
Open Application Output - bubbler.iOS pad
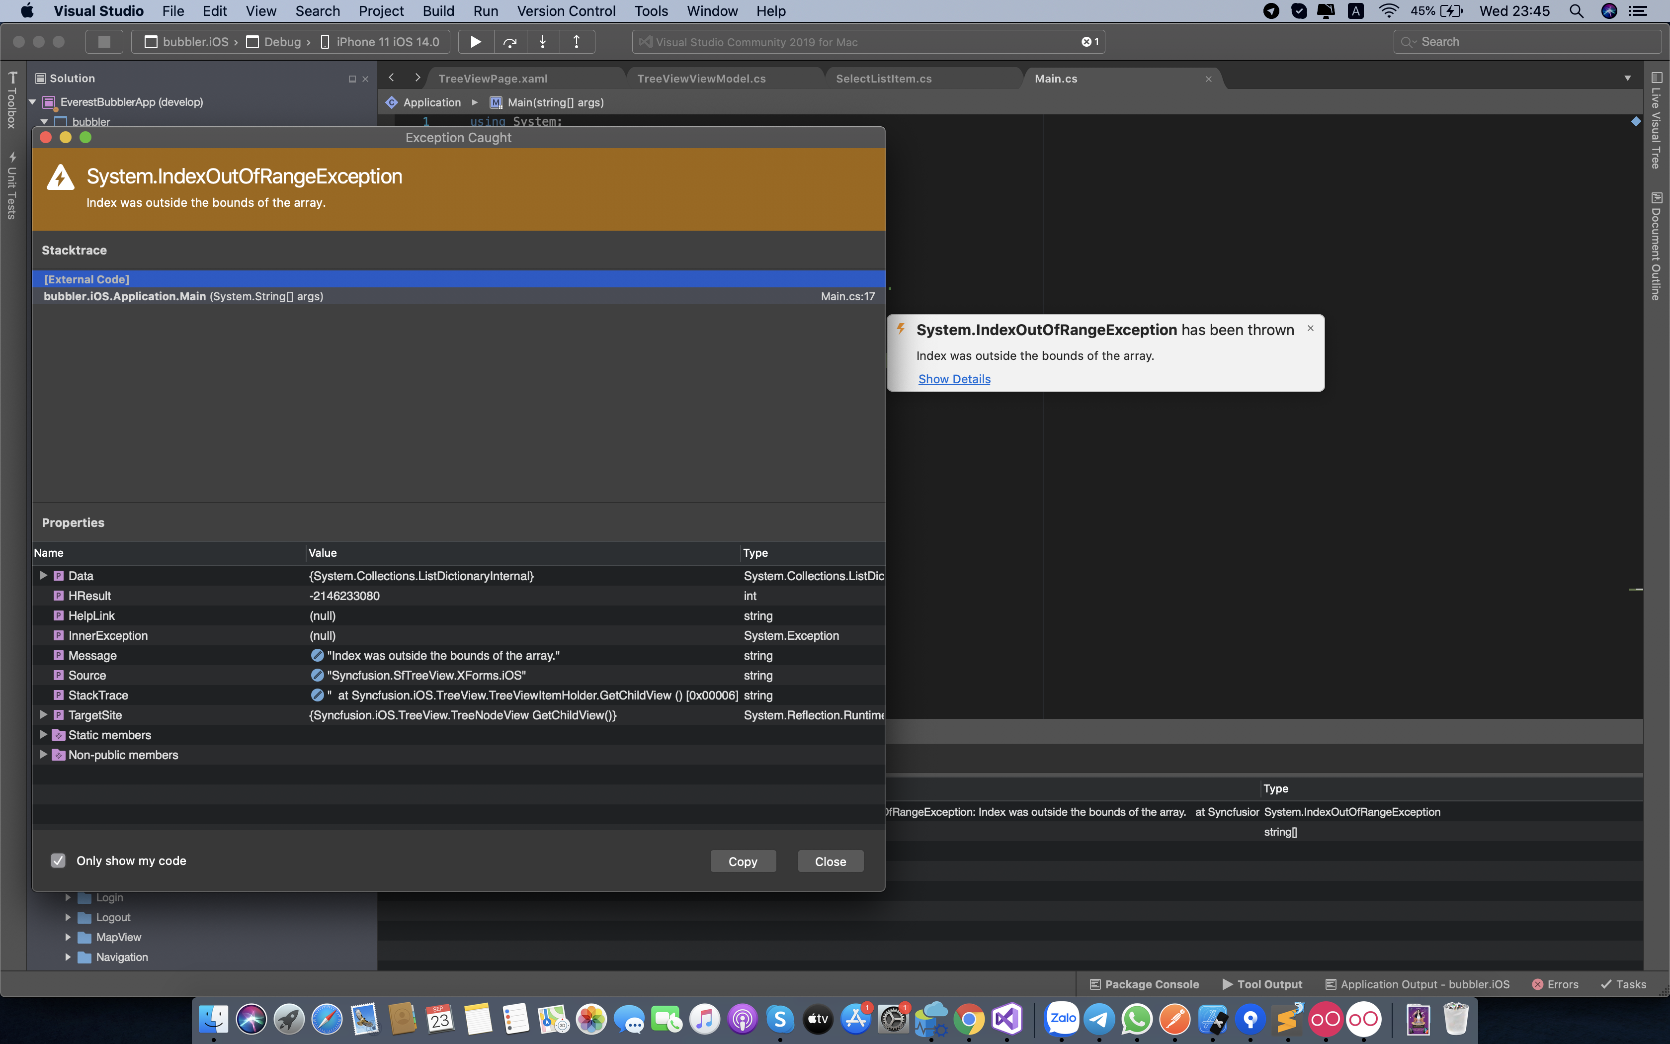click(x=1418, y=984)
